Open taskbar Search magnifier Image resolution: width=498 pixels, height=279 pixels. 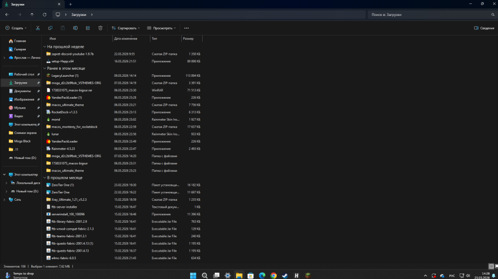205,275
